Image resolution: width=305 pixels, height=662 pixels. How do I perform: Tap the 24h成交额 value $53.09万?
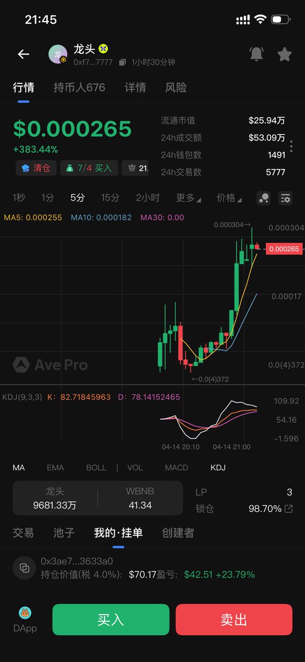click(x=266, y=137)
